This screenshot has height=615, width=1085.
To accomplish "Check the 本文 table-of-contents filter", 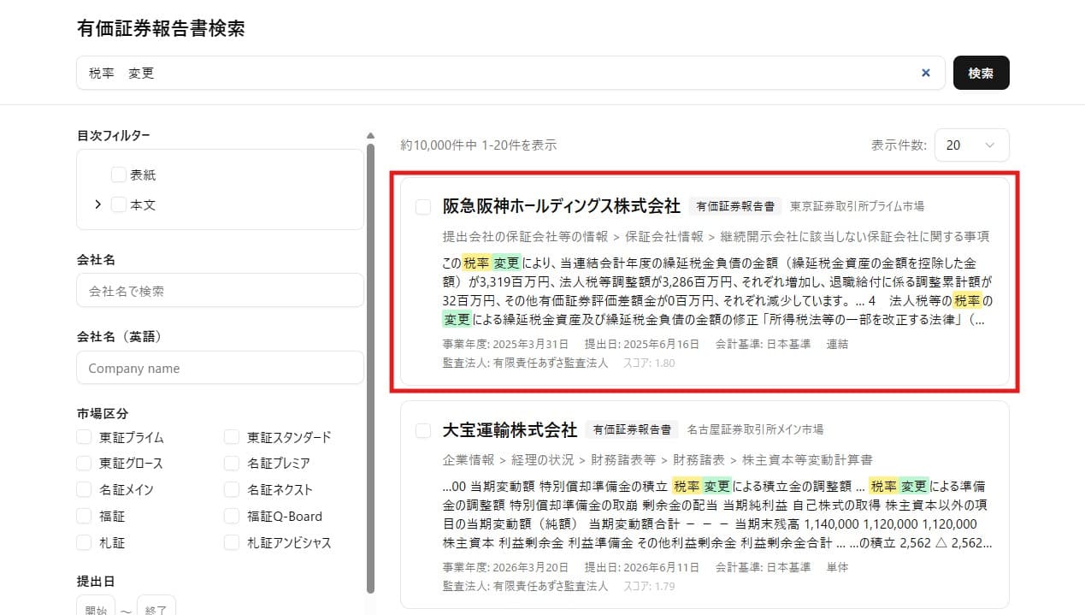I will point(119,204).
